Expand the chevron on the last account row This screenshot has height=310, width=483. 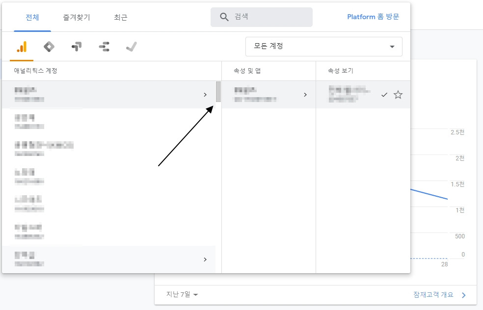(x=205, y=259)
